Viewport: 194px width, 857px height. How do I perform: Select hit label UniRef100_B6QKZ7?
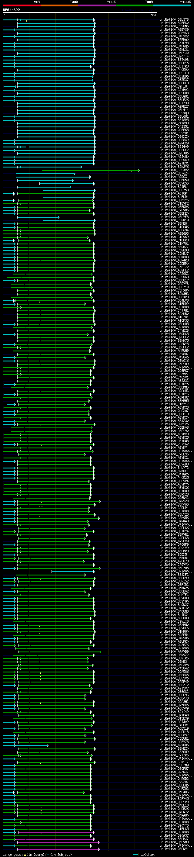pyautogui.click(x=174, y=247)
